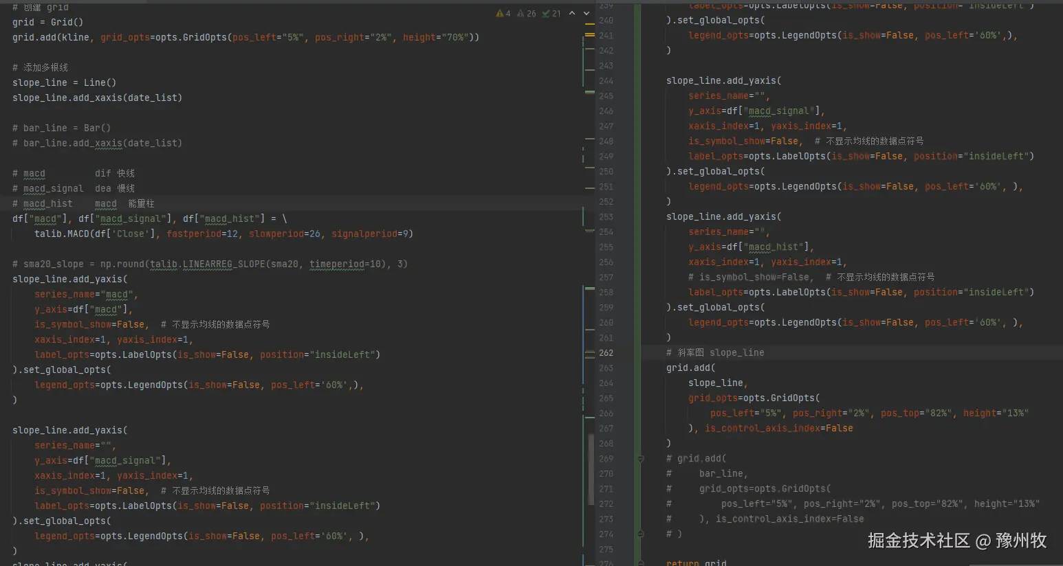Collapse the fold marker at line 269
Screen dimensions: 1063x566
click(640, 458)
